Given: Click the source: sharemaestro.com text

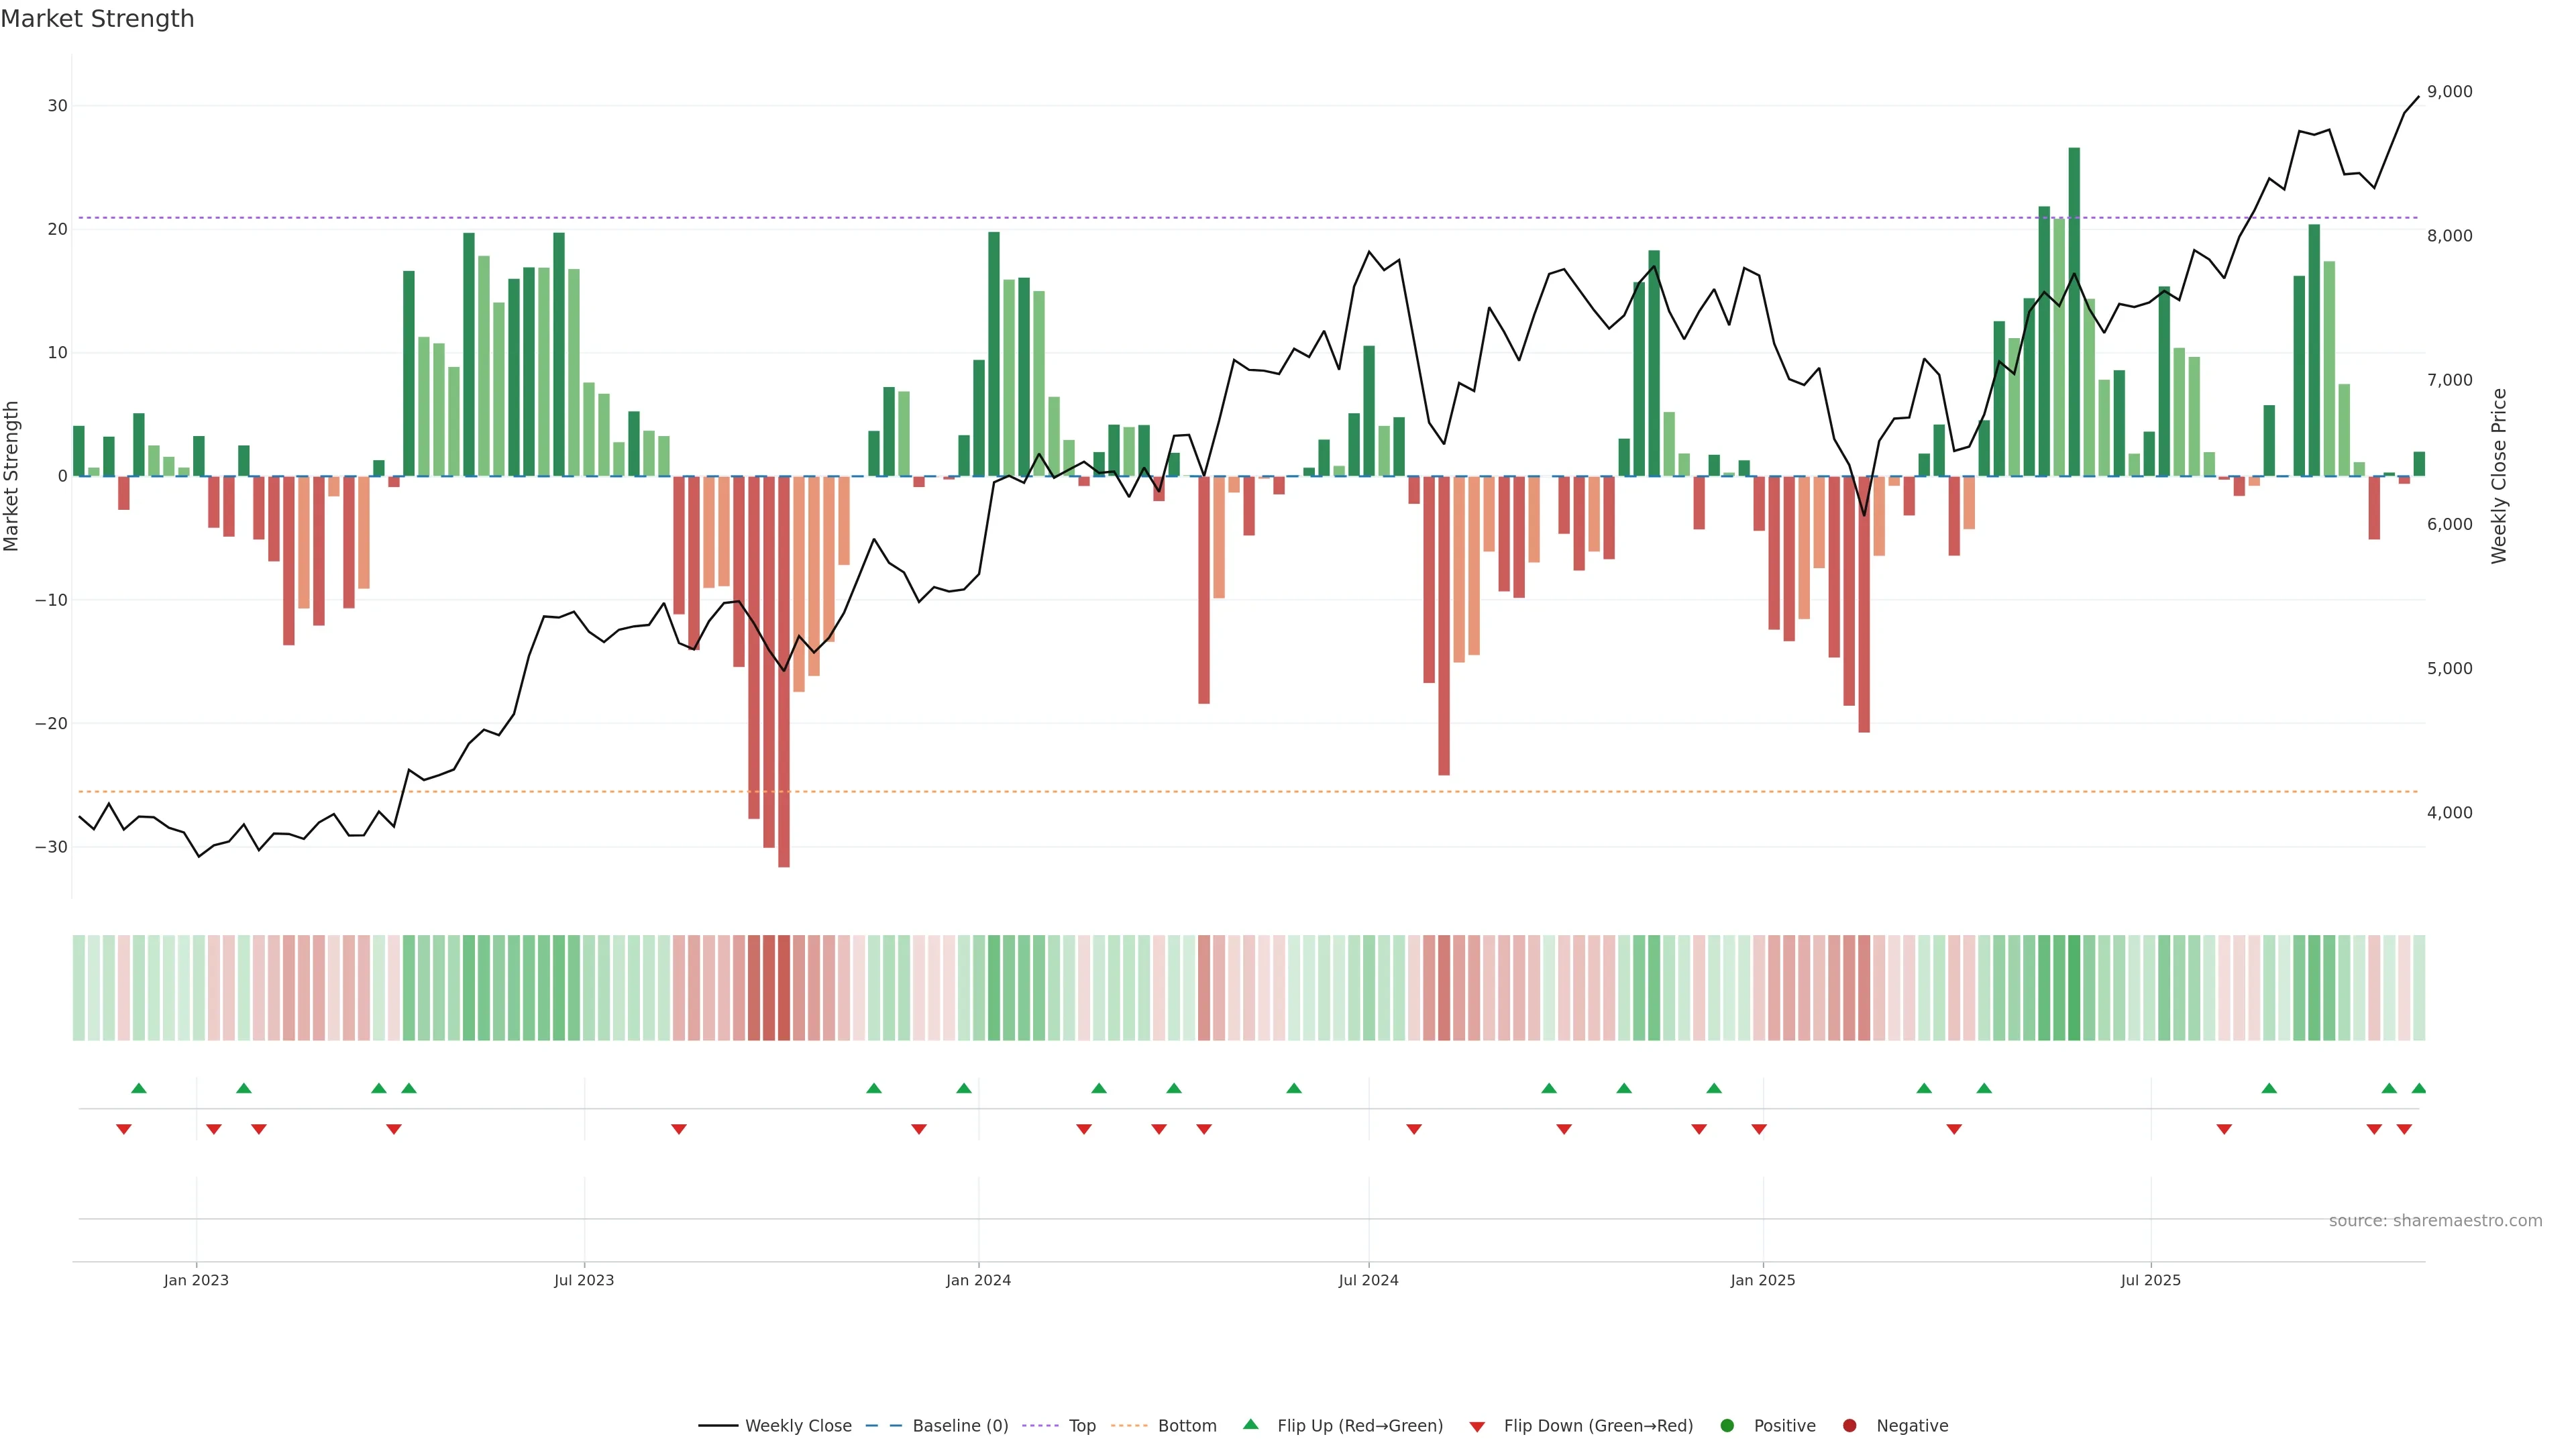Looking at the screenshot, I should [x=2435, y=1221].
